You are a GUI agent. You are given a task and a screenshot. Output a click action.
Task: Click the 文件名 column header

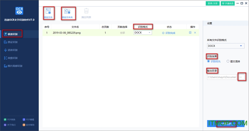(x=75, y=27)
